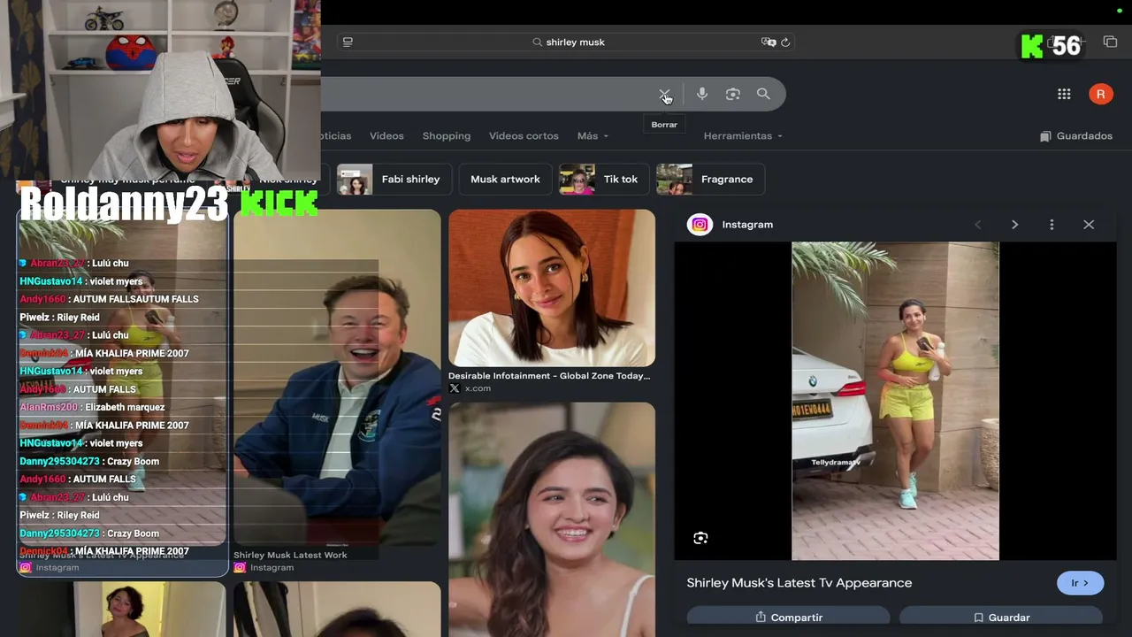Switch to the Videos cortos tab
Image resolution: width=1132 pixels, height=637 pixels.
click(524, 136)
